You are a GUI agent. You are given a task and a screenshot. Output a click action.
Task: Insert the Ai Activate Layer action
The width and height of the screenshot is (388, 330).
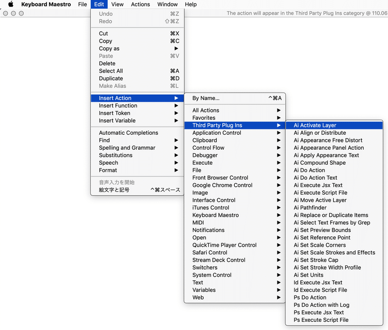[334, 126]
